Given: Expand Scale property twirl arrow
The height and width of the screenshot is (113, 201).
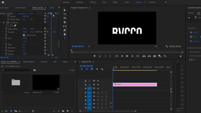Looking at the screenshot, I should [3, 38].
